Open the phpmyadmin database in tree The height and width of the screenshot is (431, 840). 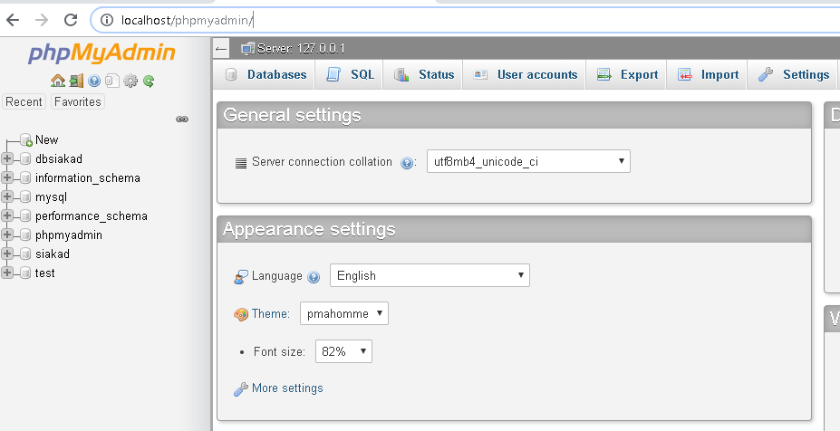pyautogui.click(x=69, y=235)
